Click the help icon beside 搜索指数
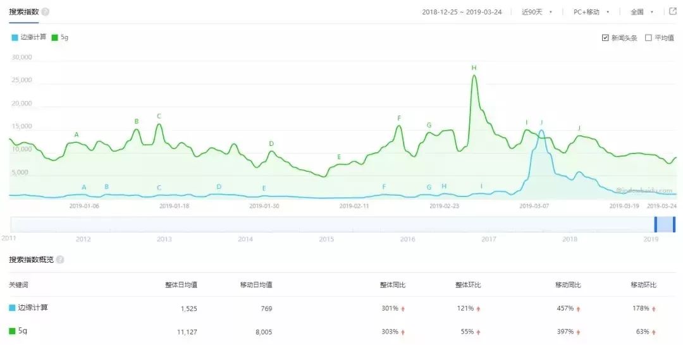The width and height of the screenshot is (683, 345). pyautogui.click(x=46, y=12)
